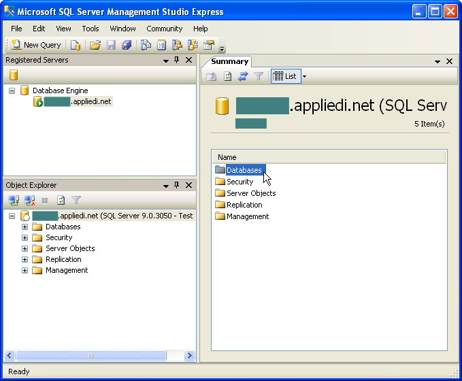Close the Object Explorer panel

(189, 185)
